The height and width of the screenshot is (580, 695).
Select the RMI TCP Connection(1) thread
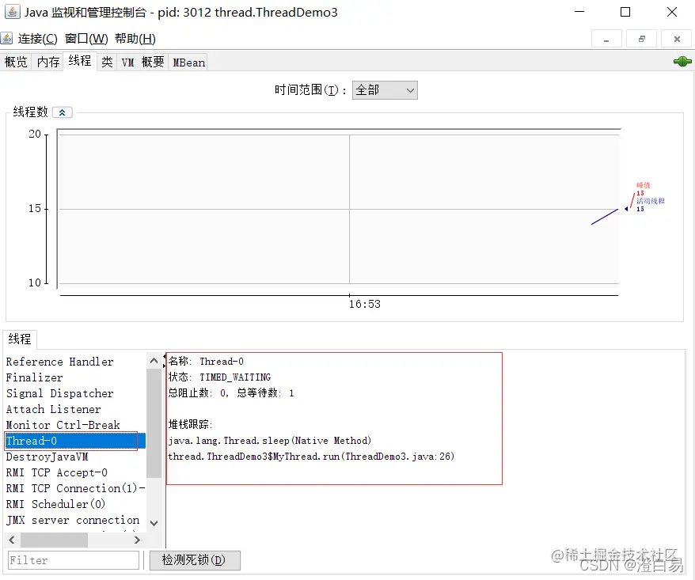tap(75, 488)
